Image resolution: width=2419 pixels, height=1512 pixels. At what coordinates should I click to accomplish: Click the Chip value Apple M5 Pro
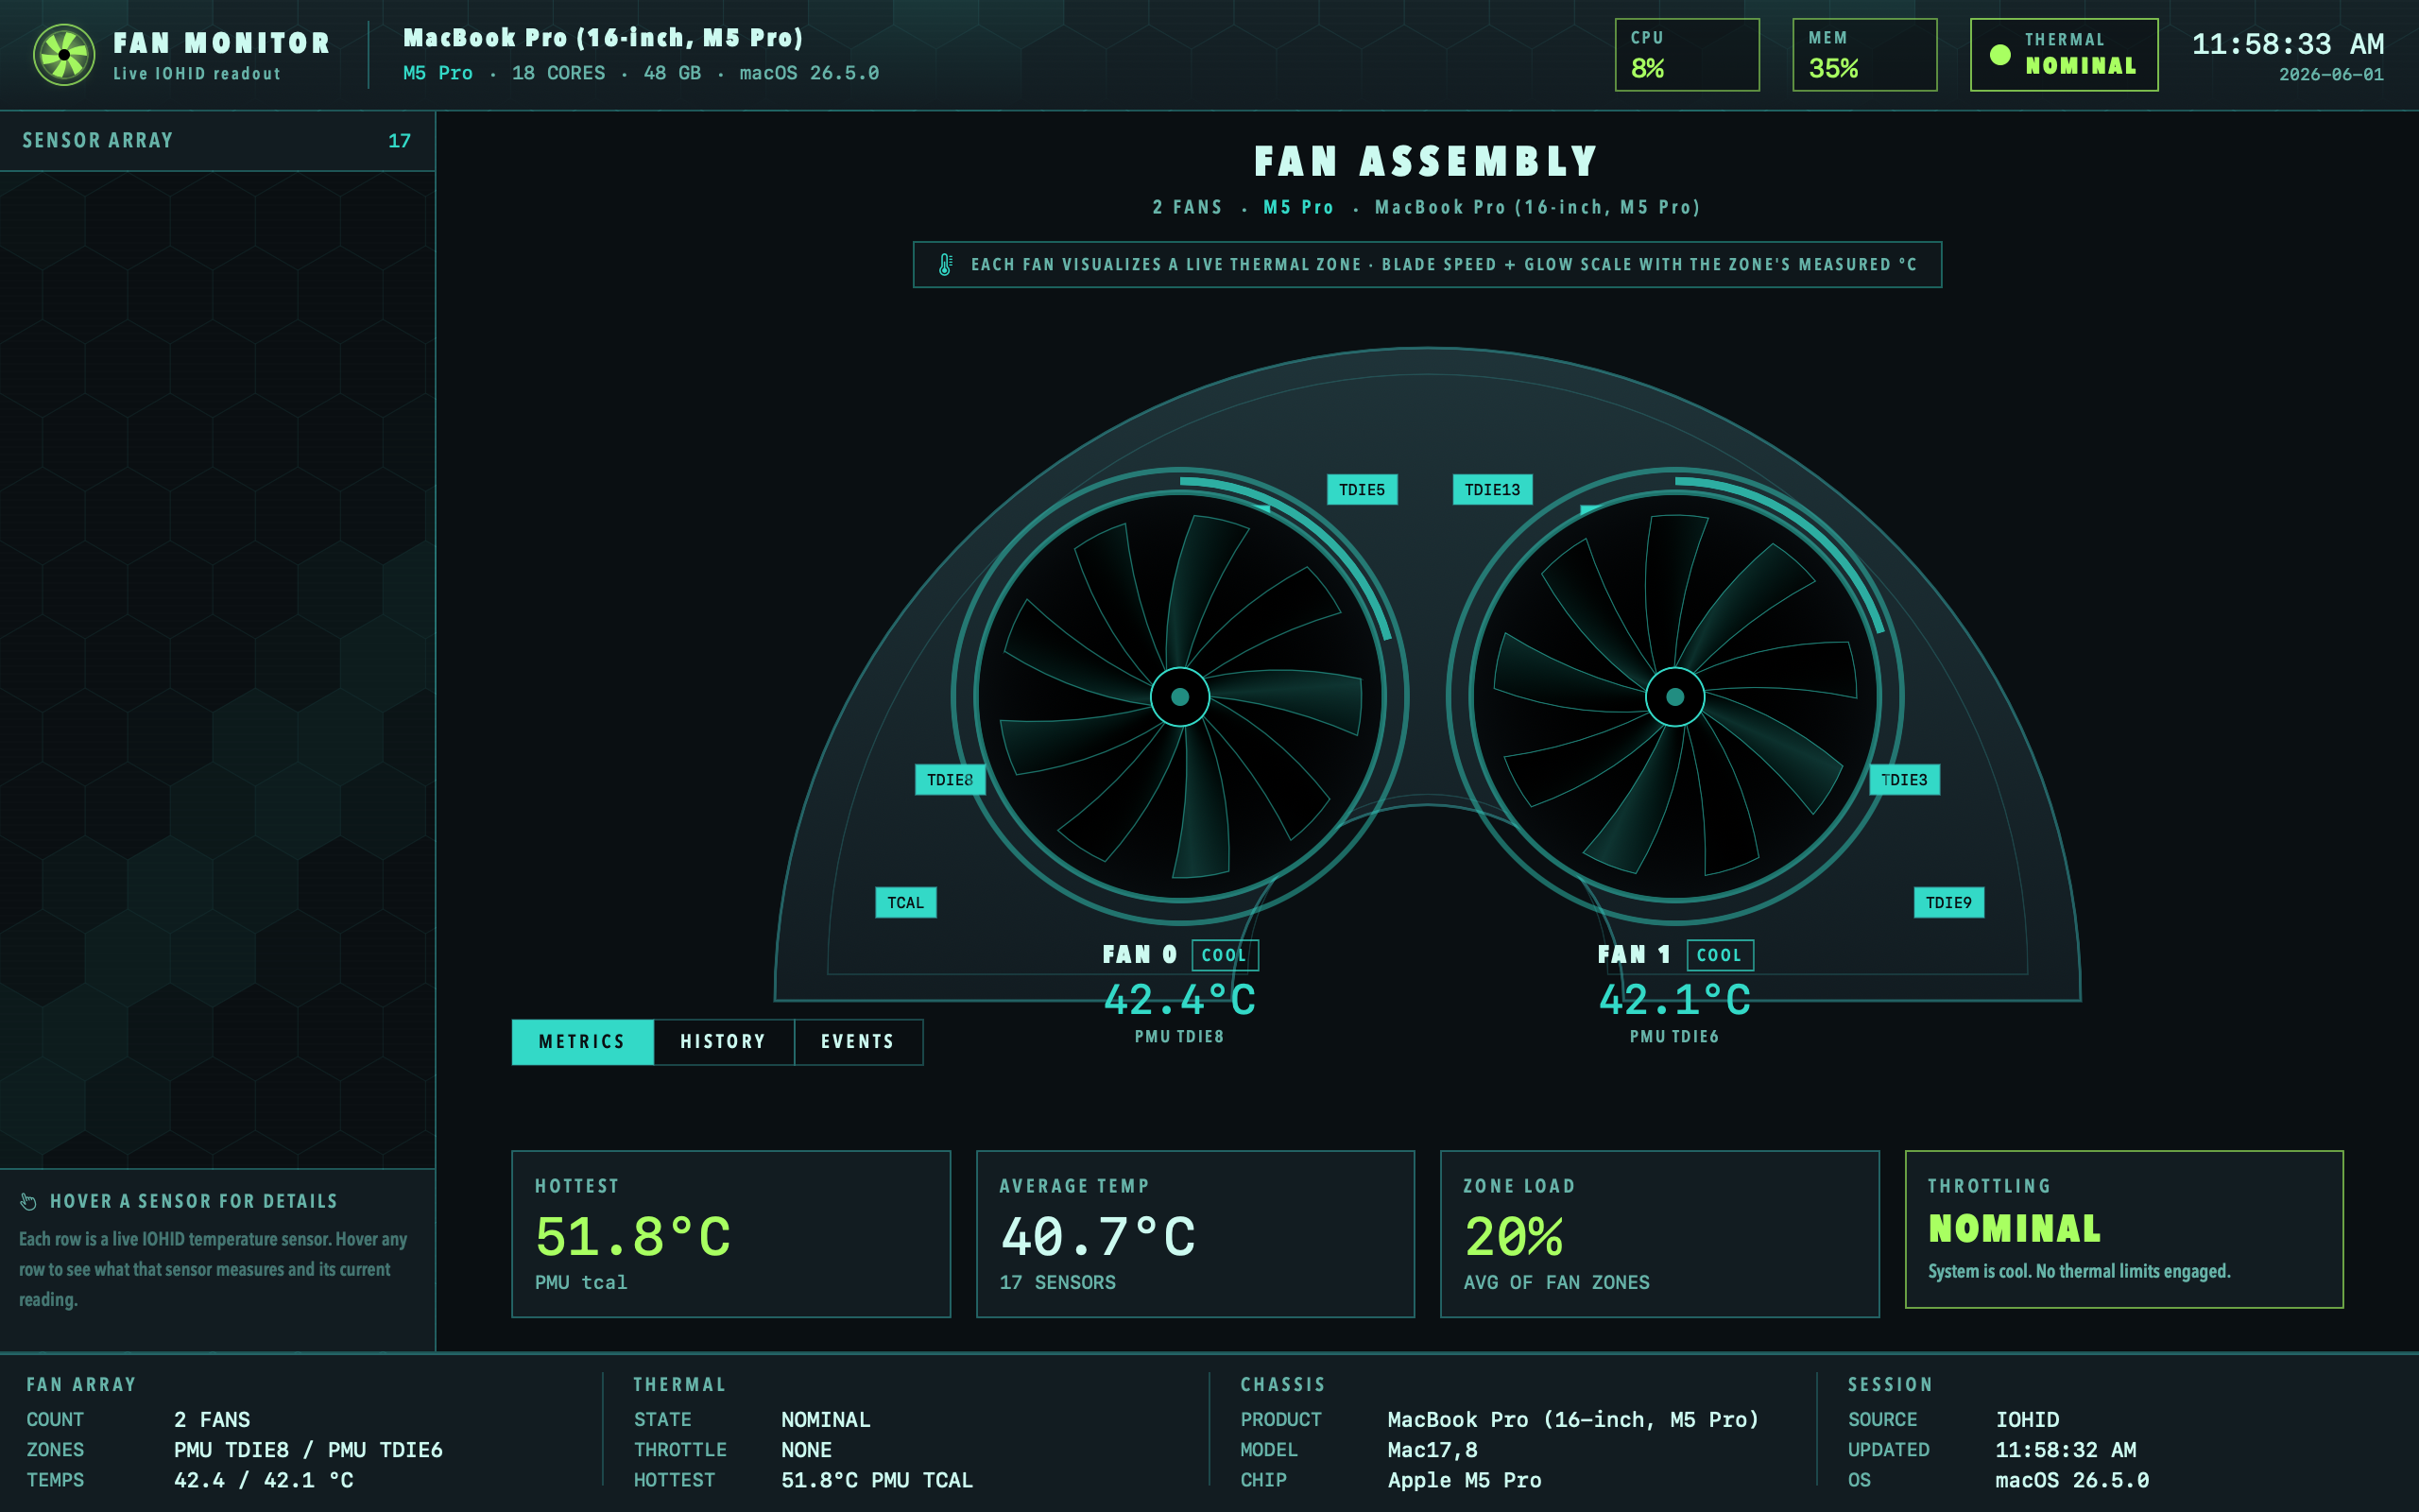pos(1465,1480)
